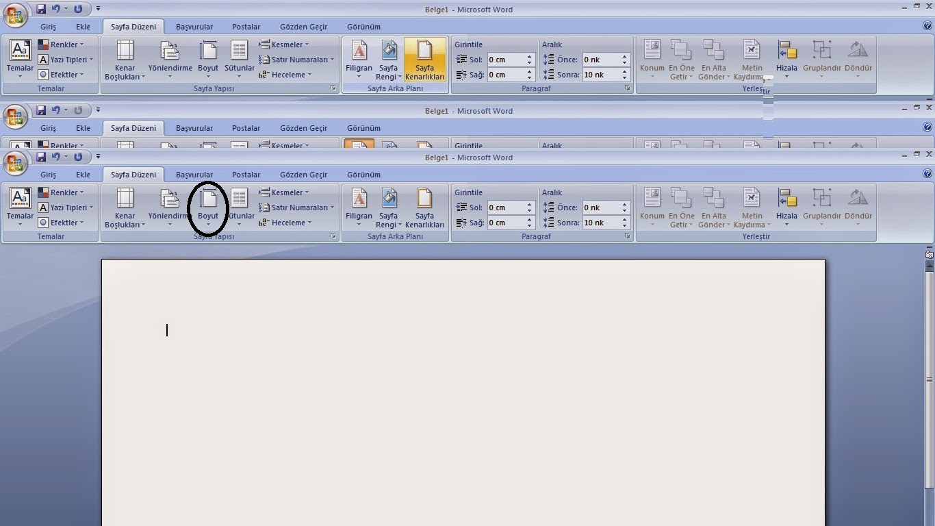This screenshot has height=526, width=935.
Task: Switch to Başvurular tab in the ribbon above the document
Action: point(194,175)
